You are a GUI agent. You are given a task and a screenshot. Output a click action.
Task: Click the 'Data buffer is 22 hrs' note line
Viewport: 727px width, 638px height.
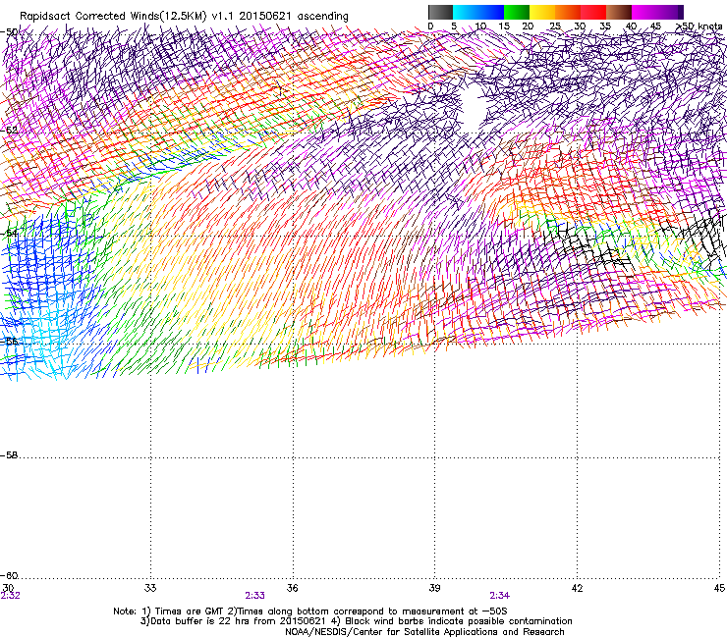click(233, 621)
